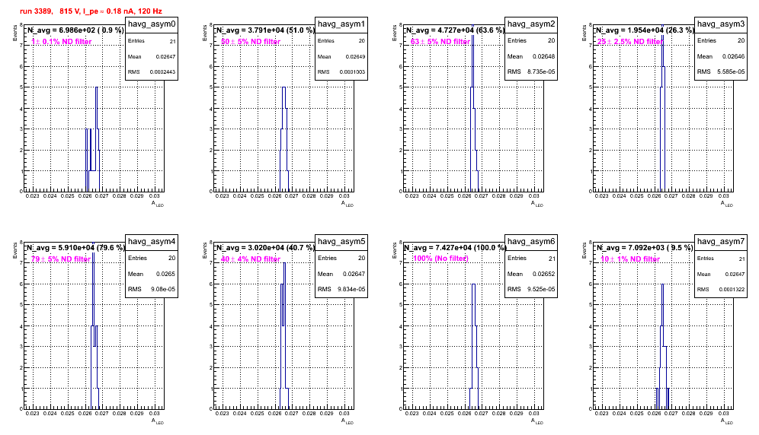Pick the magenta 100% (No filter) label

coord(440,259)
